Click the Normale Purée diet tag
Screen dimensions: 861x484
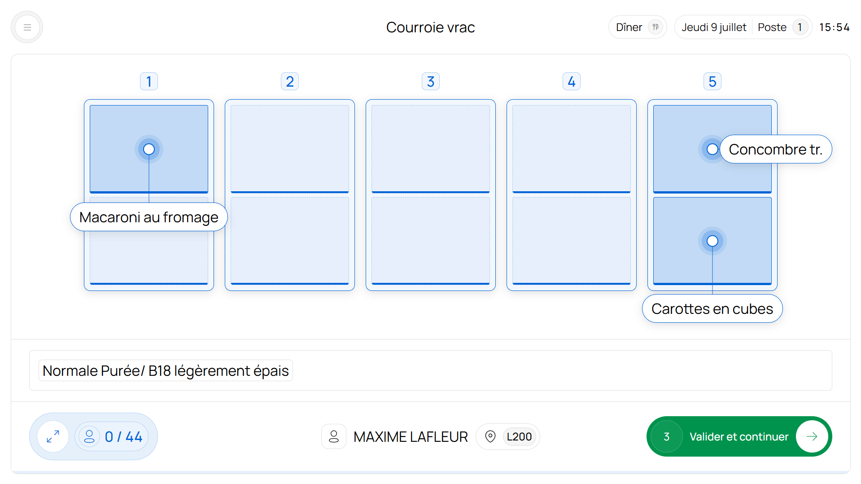pyautogui.click(x=166, y=371)
